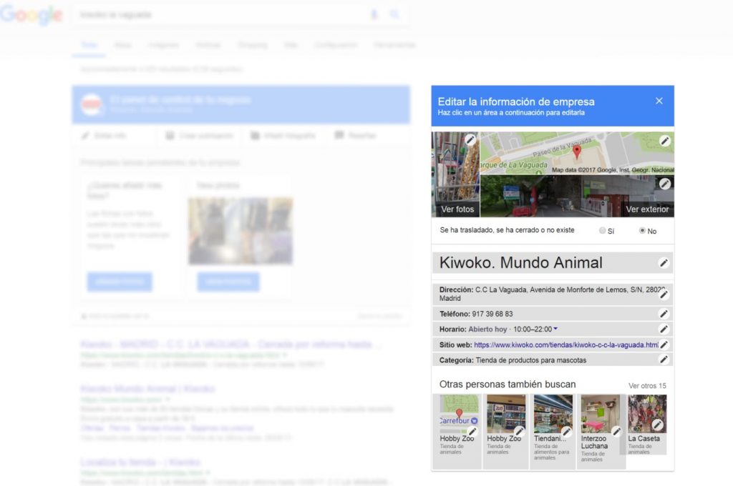Open second Hobby Zoo card with store photo

505,432
